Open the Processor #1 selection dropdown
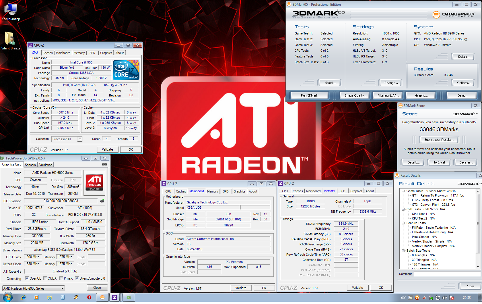The height and width of the screenshot is (304, 482). [x=67, y=139]
